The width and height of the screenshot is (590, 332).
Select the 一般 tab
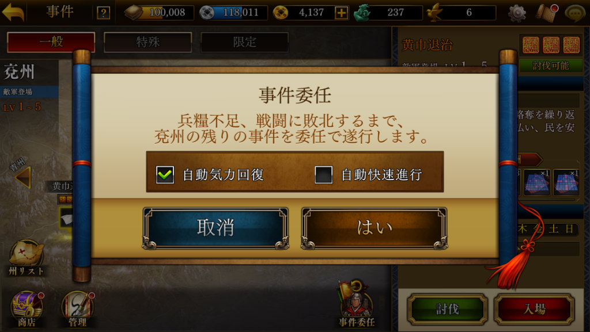(51, 41)
